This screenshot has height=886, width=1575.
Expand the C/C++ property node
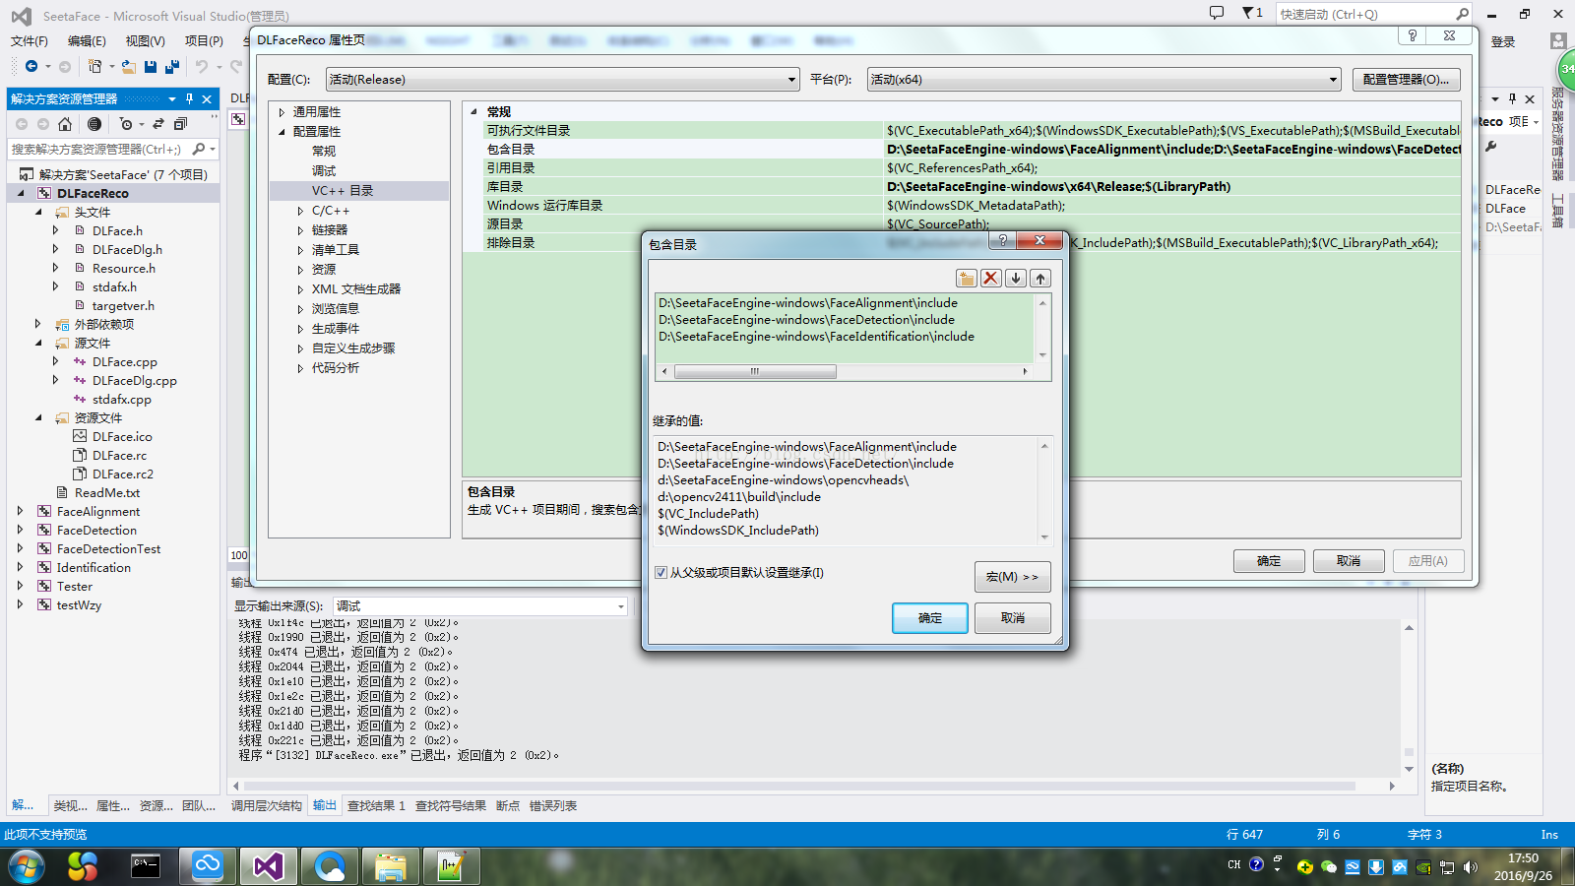pyautogui.click(x=301, y=211)
